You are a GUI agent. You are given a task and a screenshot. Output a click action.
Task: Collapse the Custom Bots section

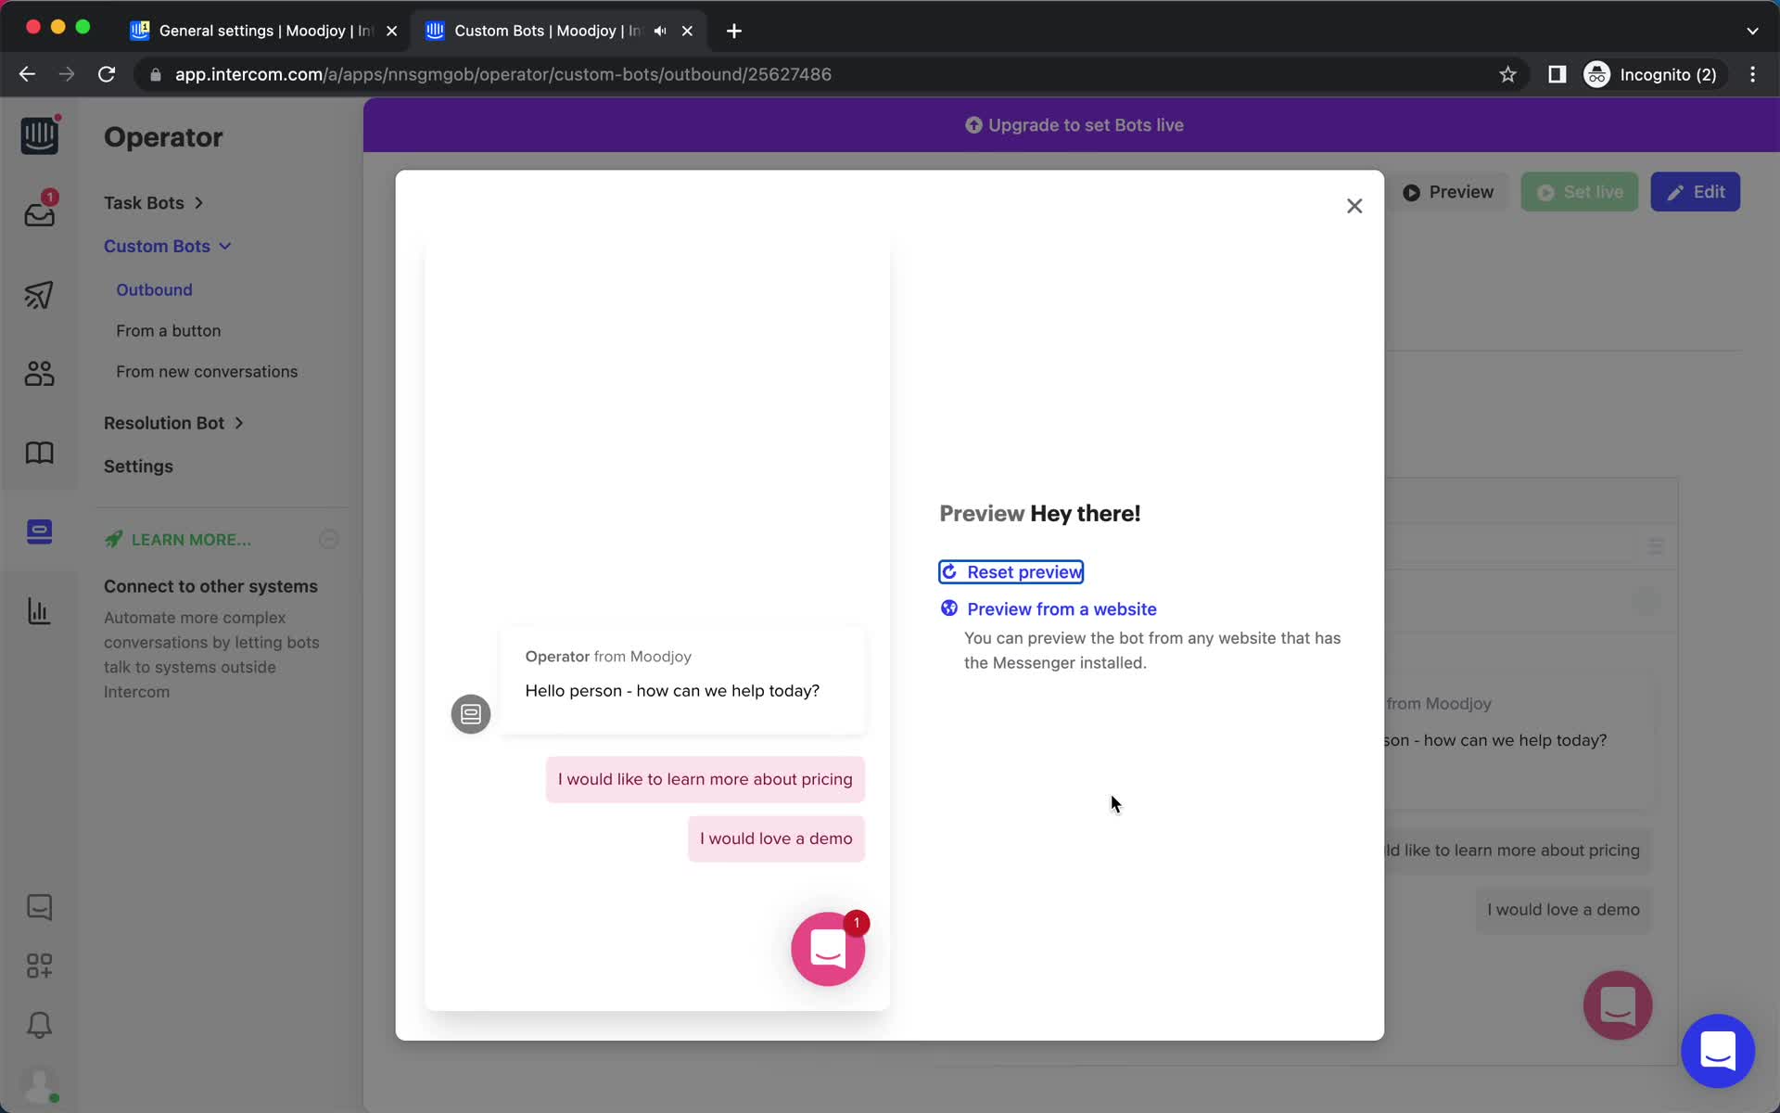click(167, 246)
